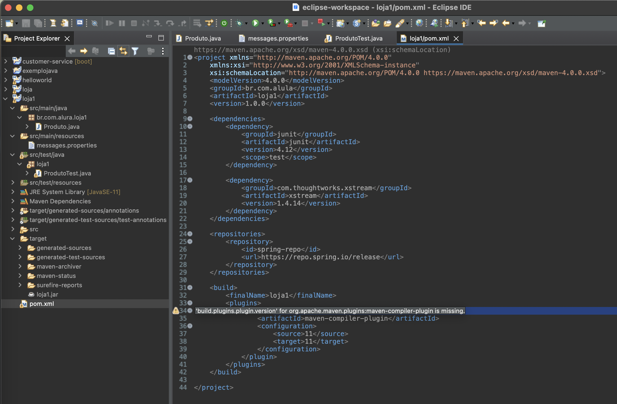Minimize the Project Explorer panel
The height and width of the screenshot is (404, 617).
[149, 36]
